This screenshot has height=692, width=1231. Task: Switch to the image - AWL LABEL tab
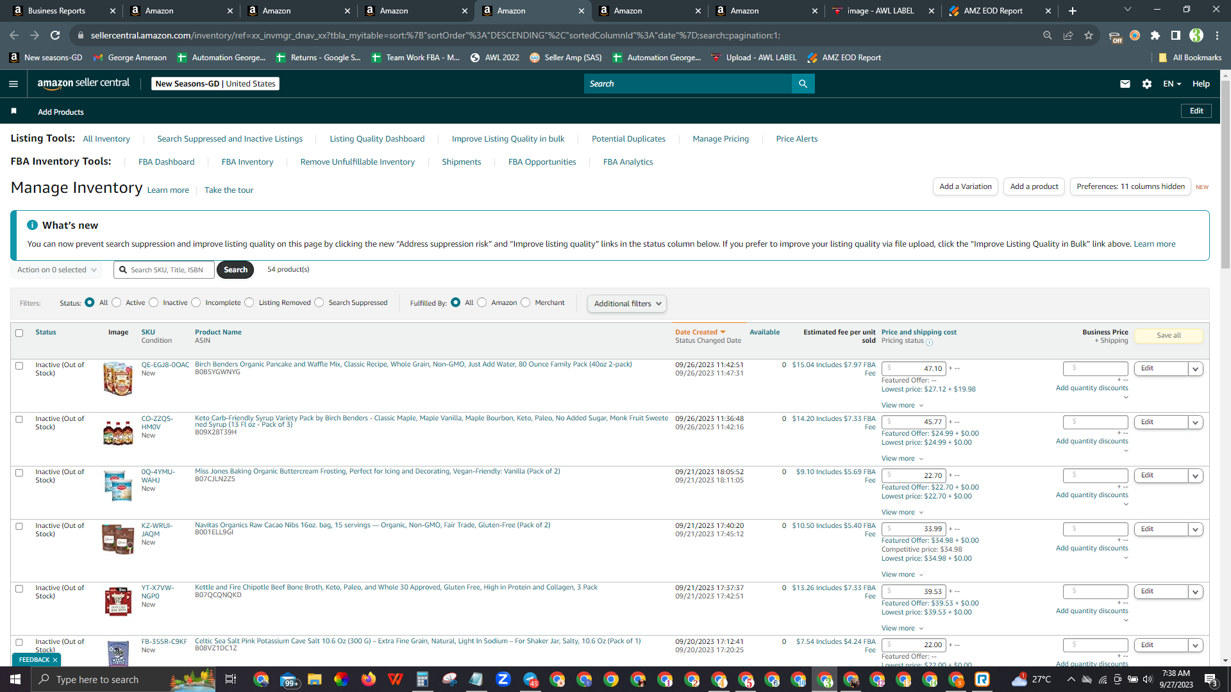[x=883, y=11]
